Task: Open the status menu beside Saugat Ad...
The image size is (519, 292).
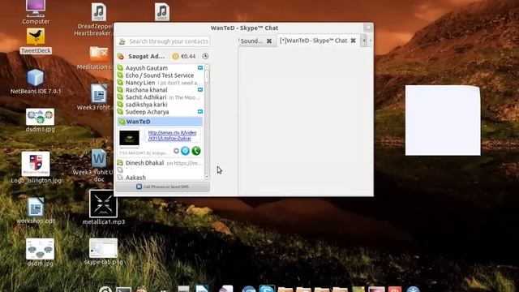Action: coord(121,56)
